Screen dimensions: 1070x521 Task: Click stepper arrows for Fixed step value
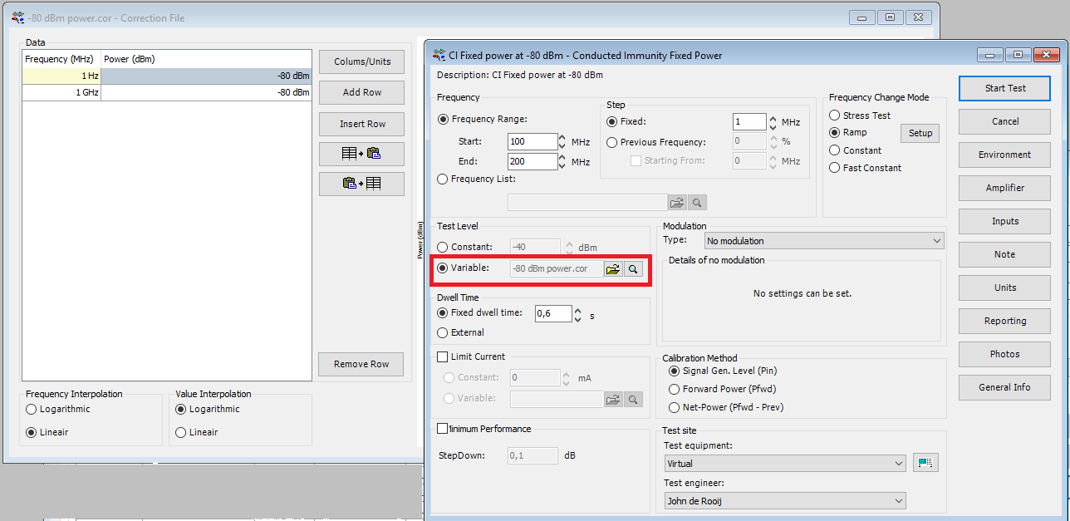tap(773, 121)
